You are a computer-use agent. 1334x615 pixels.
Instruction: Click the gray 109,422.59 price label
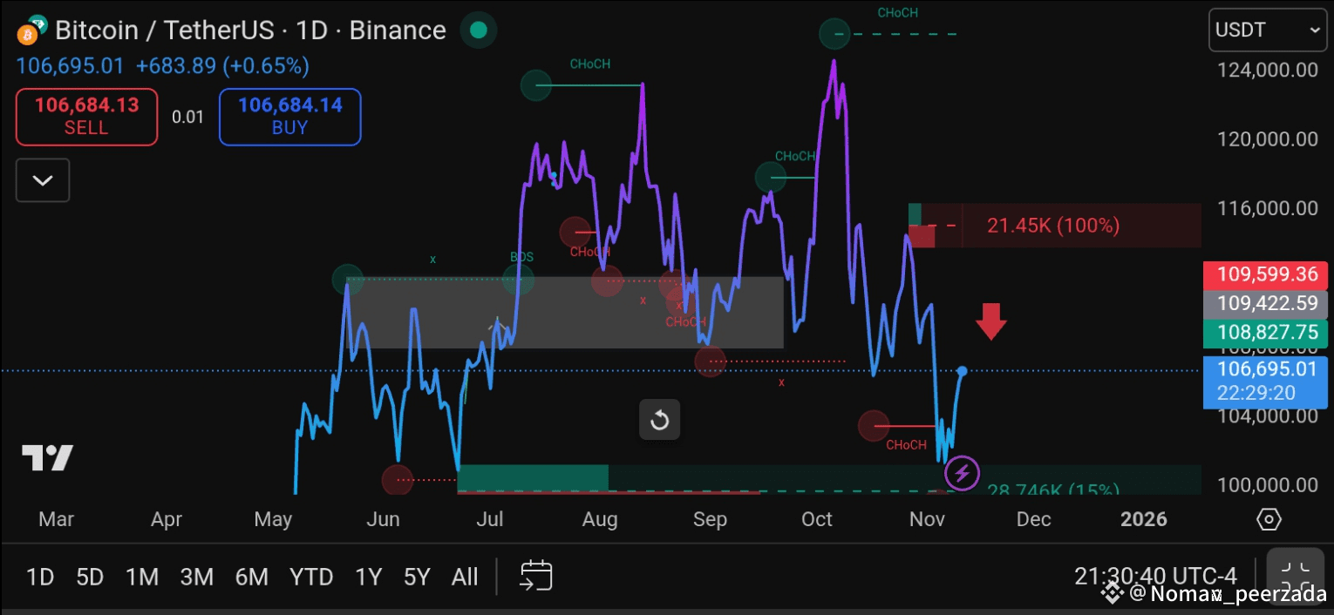click(x=1266, y=304)
